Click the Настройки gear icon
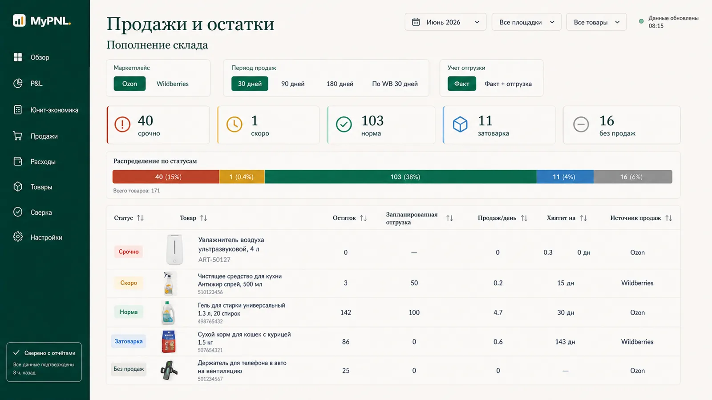This screenshot has height=400, width=712. (x=18, y=237)
